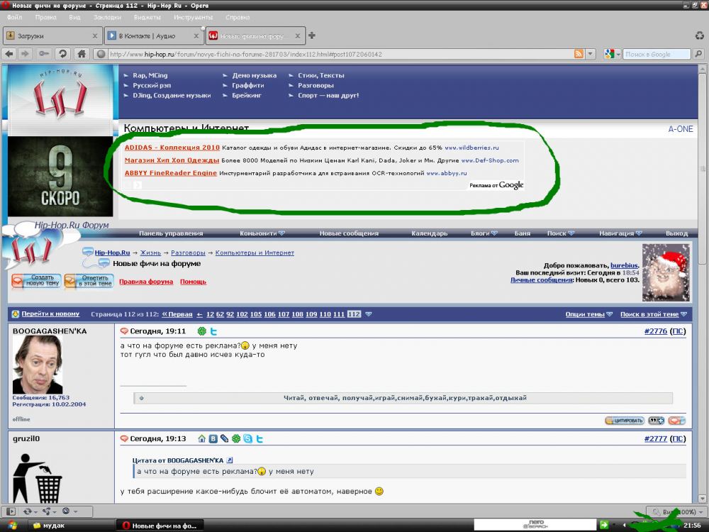709x532 pixels.
Task: Click the Ответить в этой теме button
Action: click(x=89, y=280)
